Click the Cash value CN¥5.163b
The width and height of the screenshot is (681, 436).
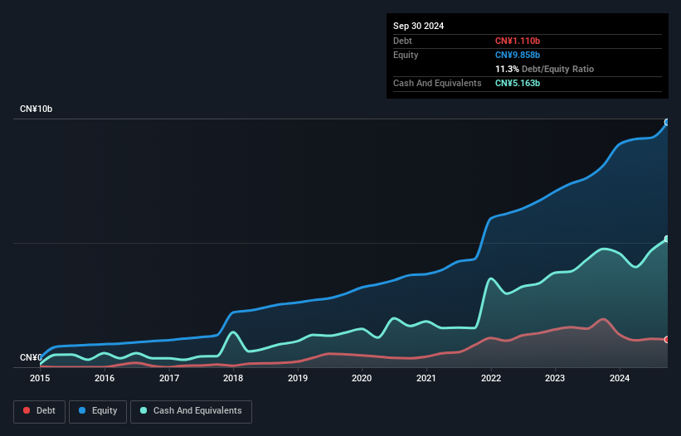coord(518,83)
